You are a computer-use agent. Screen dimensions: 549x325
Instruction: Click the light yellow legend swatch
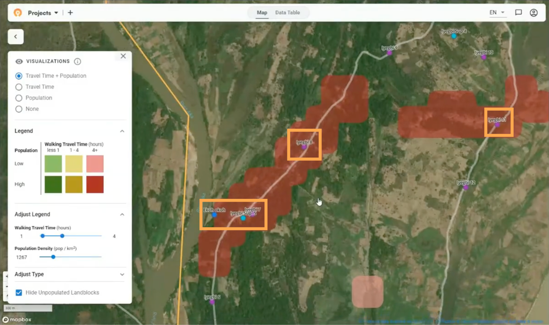point(74,164)
